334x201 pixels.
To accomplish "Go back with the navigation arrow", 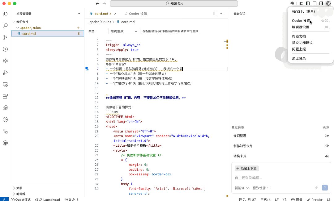I will (x=97, y=3).
